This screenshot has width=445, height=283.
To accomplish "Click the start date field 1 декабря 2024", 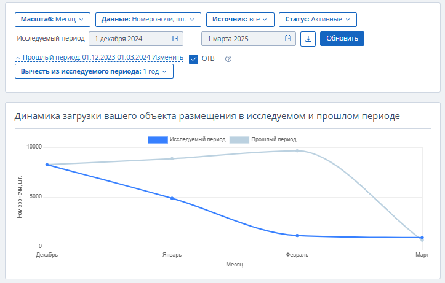I will (136, 39).
